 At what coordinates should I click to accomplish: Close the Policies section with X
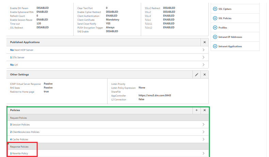pos(204,110)
